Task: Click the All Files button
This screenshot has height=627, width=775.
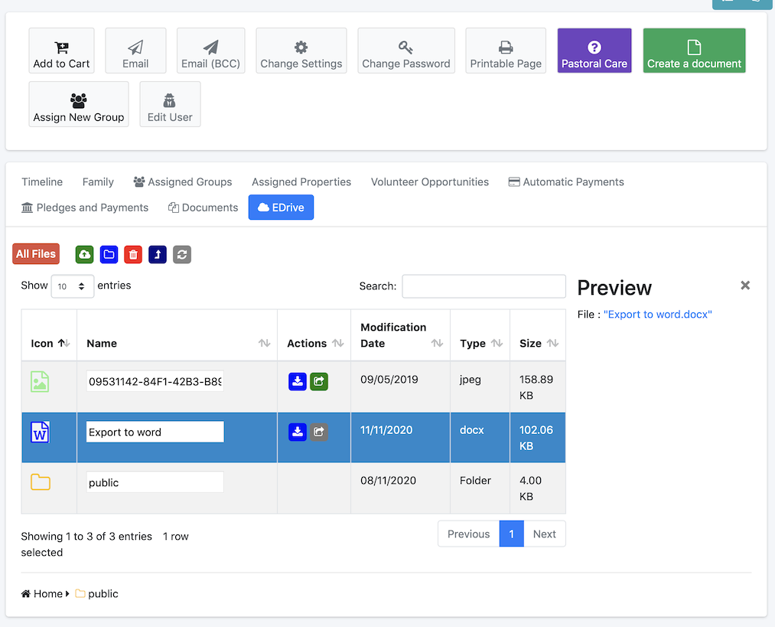Action: coord(36,254)
